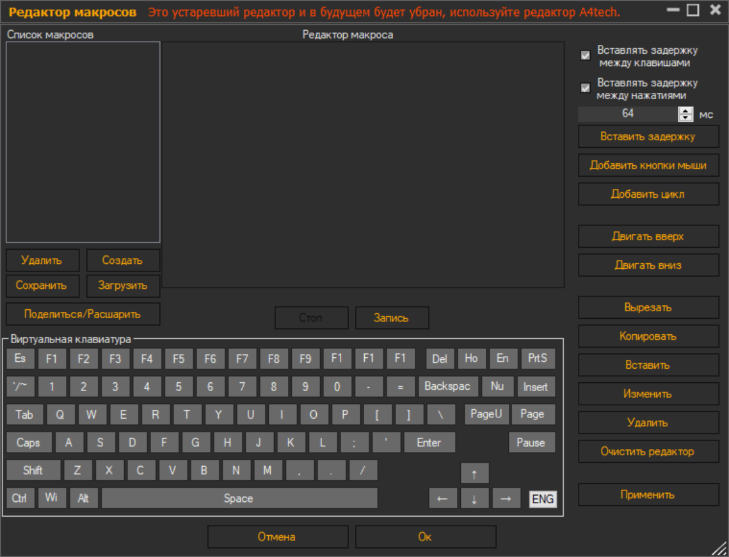Toggle delay between presses checkbox
The width and height of the screenshot is (729, 557).
586,88
